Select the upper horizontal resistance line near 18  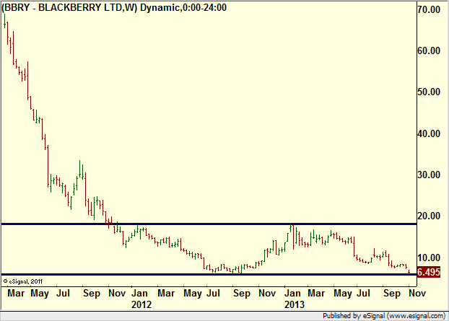[x=209, y=224]
